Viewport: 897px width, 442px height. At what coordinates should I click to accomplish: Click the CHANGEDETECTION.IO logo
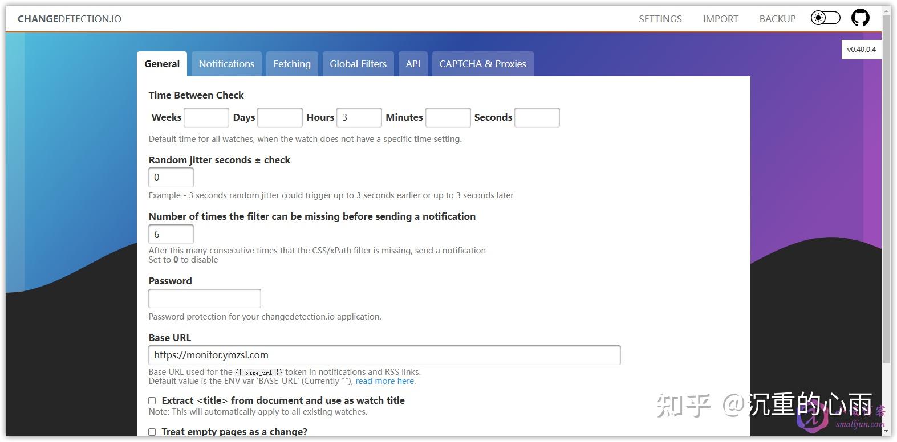coord(70,19)
